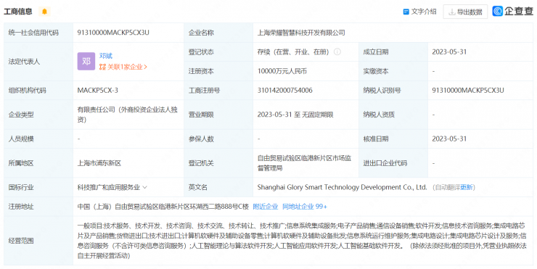
Task: Select taxpayer ID value under 纳税人识别号
Action: [x=468, y=91]
